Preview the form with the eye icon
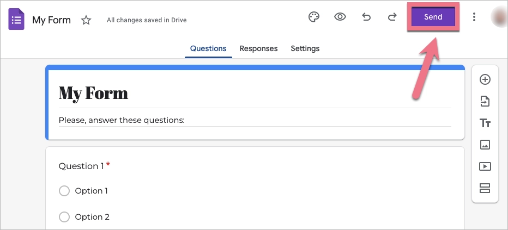Screen dimensions: 508x230 340,17
